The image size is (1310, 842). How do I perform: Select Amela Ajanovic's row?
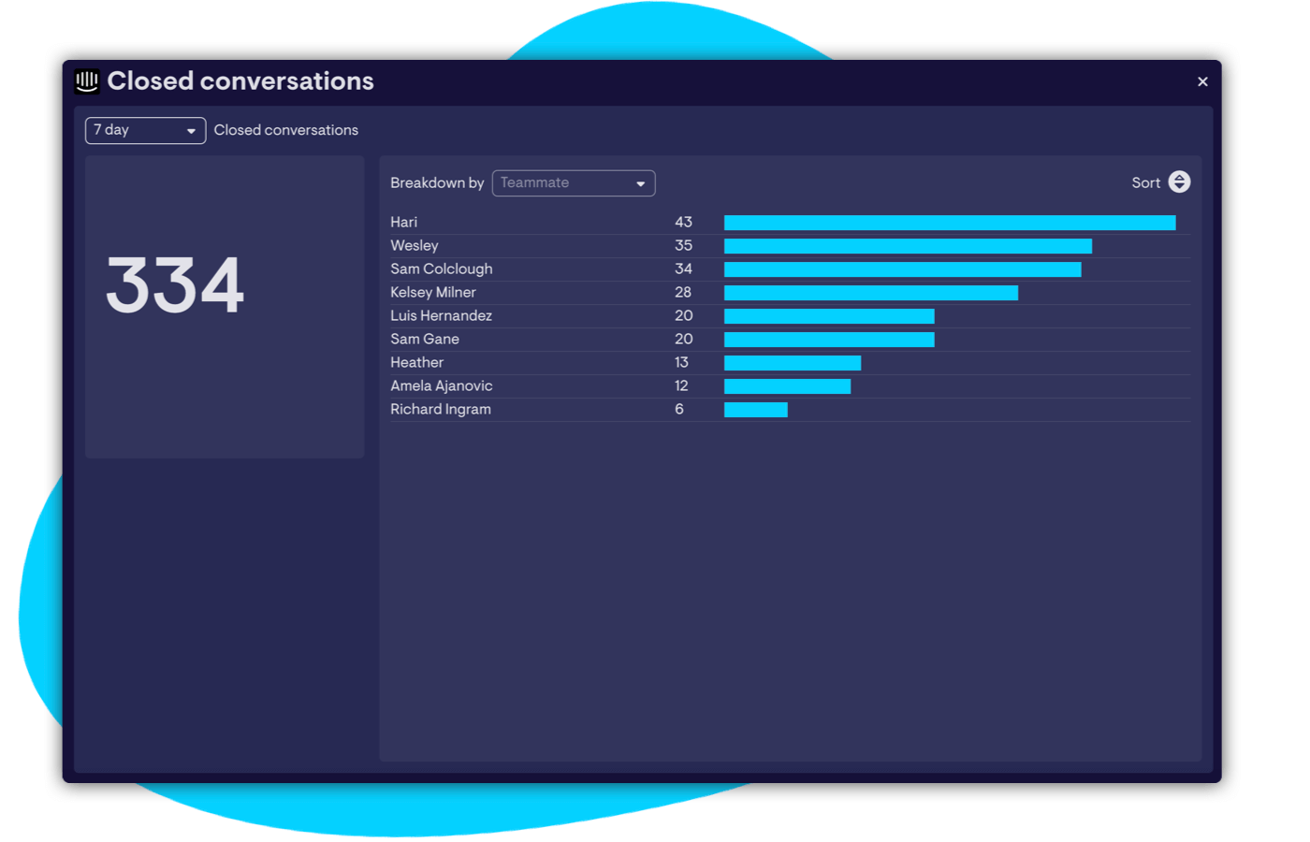point(441,385)
